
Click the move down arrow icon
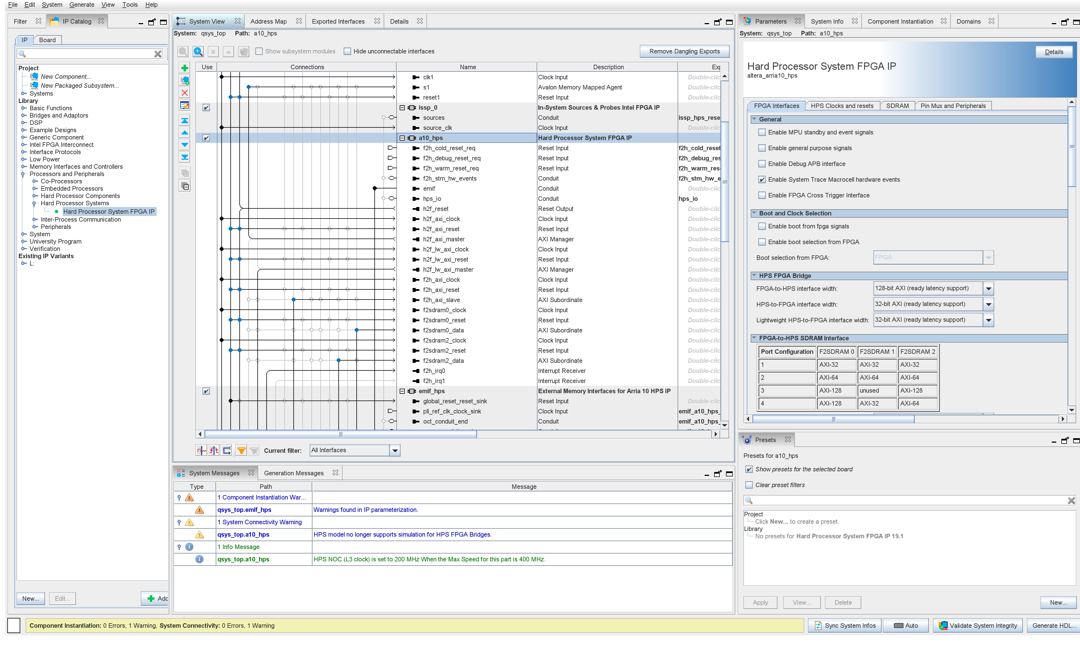(x=185, y=145)
